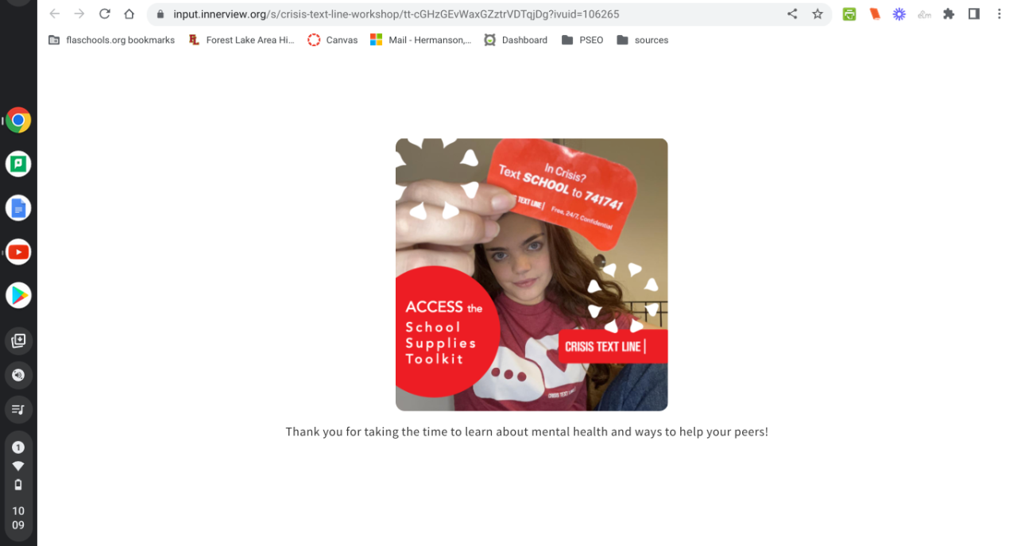Viewport: 1017px width, 546px height.
Task: Launch Google Play Store from the shelf
Action: (x=18, y=296)
